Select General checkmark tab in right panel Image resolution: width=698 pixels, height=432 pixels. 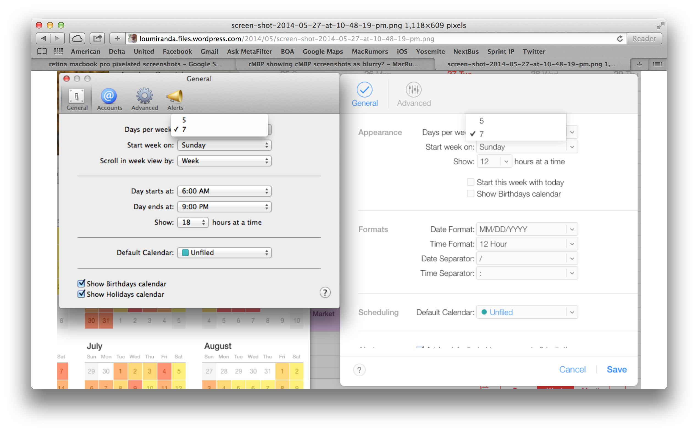tap(364, 94)
